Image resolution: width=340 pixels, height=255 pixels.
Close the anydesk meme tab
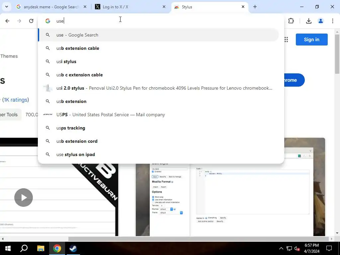85,7
